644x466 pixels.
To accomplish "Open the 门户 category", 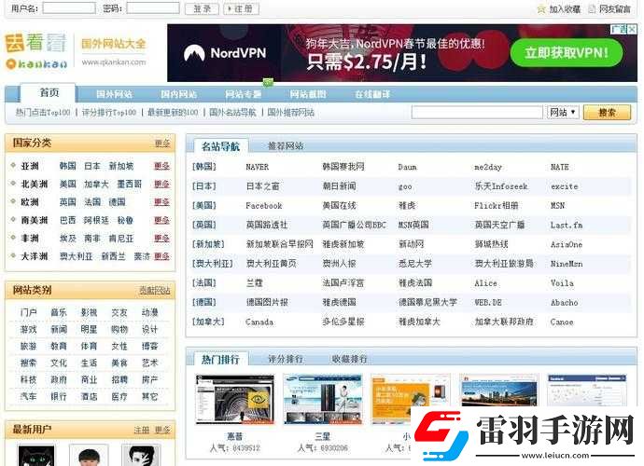I will tap(28, 312).
